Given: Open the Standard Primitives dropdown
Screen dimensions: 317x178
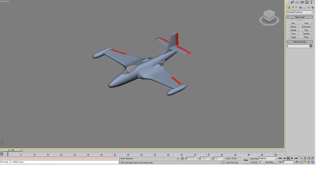Looking at the screenshot, I should pos(300,12).
